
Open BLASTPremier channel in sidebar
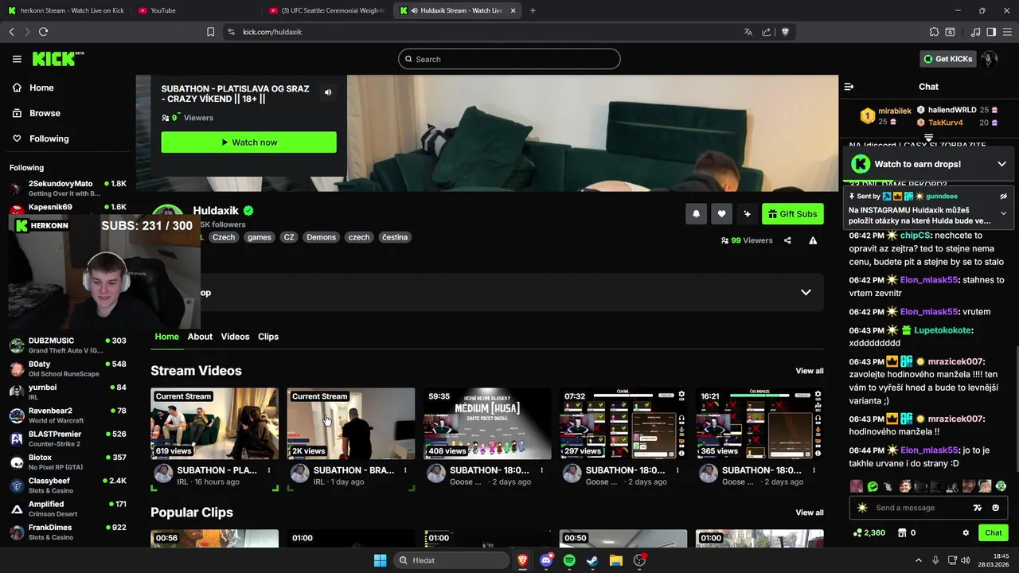(x=67, y=439)
